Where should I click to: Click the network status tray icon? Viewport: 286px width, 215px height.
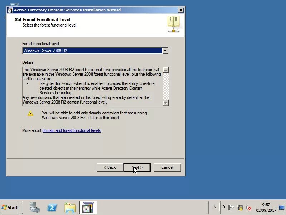pyautogui.click(x=240, y=207)
